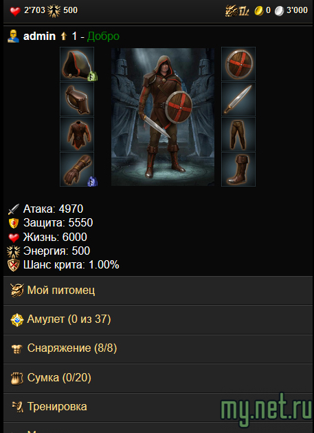The image size is (314, 433).
Task: Open Амулет (0 из 37) section
Action: coord(157,320)
